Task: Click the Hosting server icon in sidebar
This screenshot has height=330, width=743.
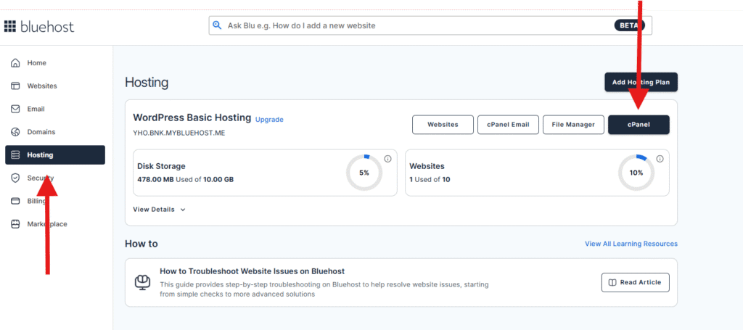Action: tap(15, 154)
